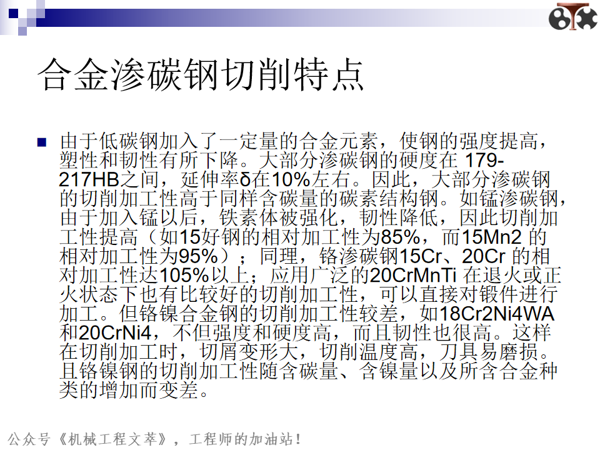Click the text line beginning 在切削加工时

(306, 352)
